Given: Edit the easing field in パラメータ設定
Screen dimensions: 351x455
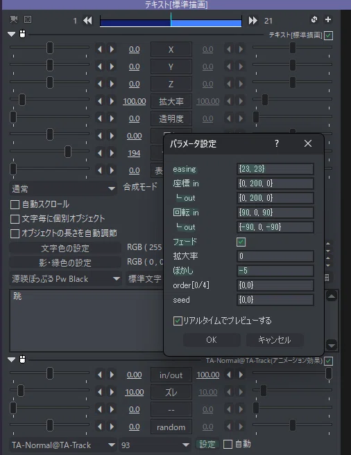Looking at the screenshot, I should coord(275,169).
